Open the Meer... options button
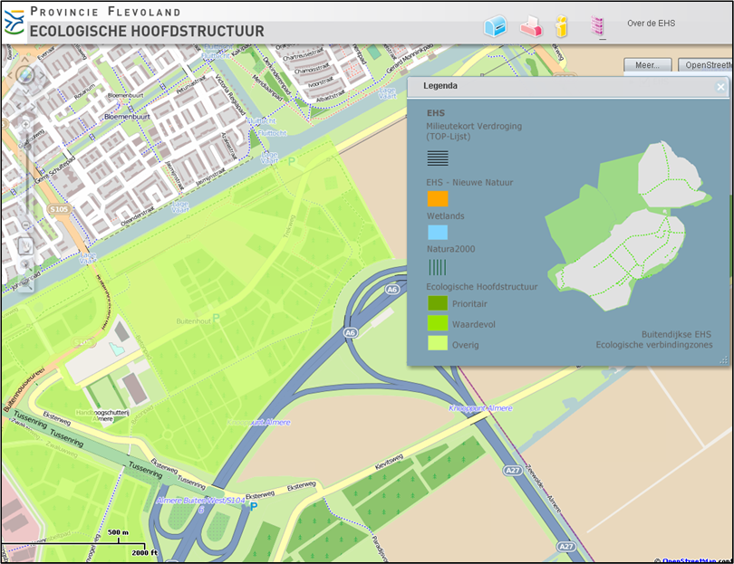The height and width of the screenshot is (564, 734). point(647,65)
